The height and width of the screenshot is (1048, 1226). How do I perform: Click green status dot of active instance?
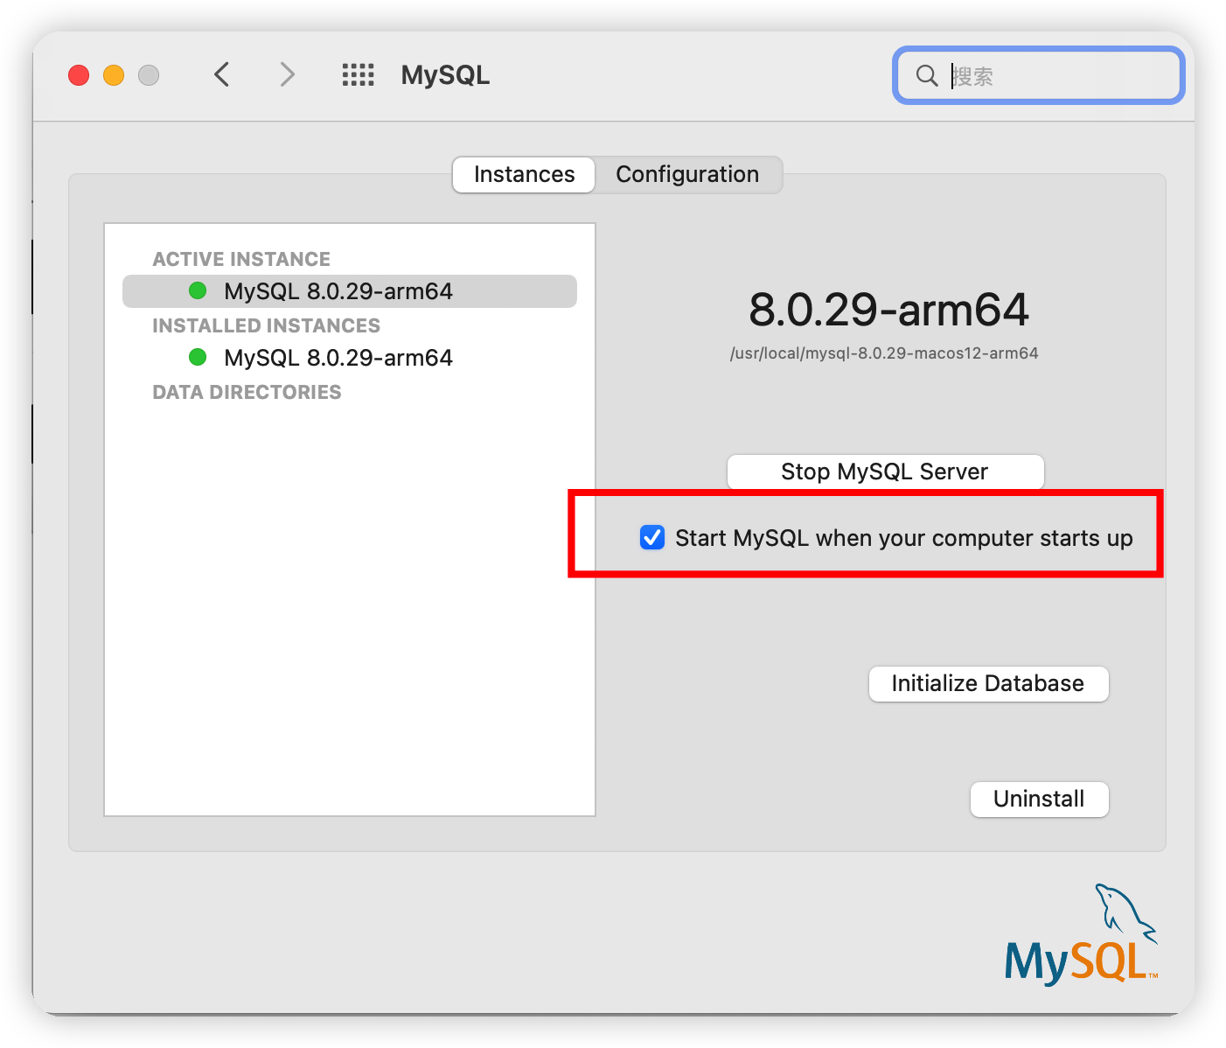click(x=198, y=290)
